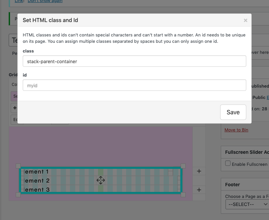Close the Set HTML class dialog
Screen dimensions: 269x220
click(245, 20)
